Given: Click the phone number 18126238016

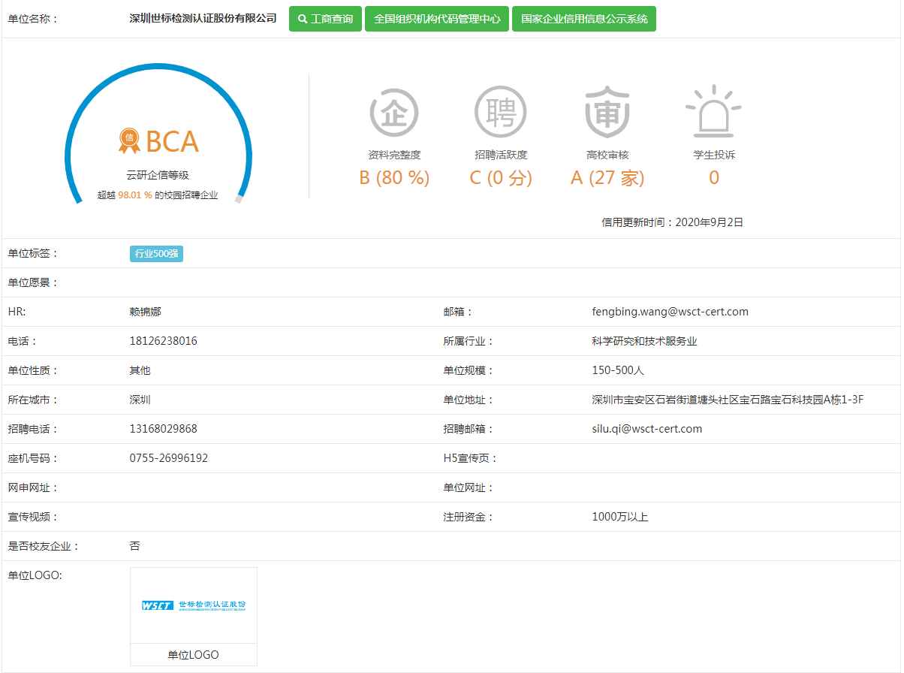Looking at the screenshot, I should (163, 341).
